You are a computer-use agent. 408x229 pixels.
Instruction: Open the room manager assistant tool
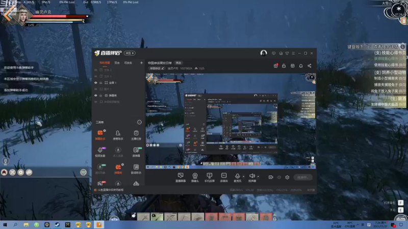118,135
